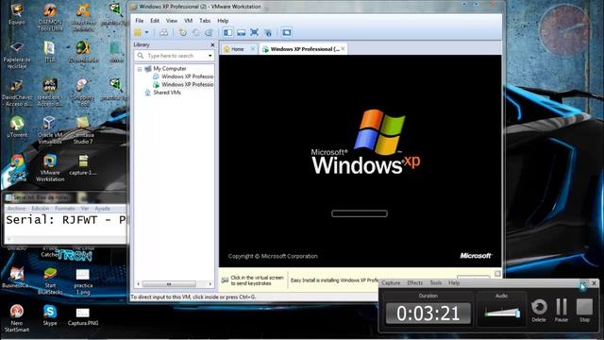Launch Camtasia Studio 7 from desktop
This screenshot has height=340, width=604.
[x=83, y=130]
